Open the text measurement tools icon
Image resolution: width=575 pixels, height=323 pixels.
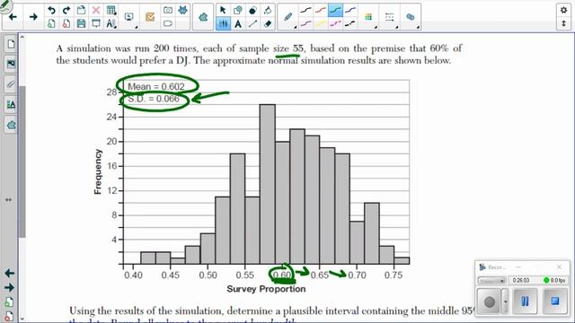[111, 24]
